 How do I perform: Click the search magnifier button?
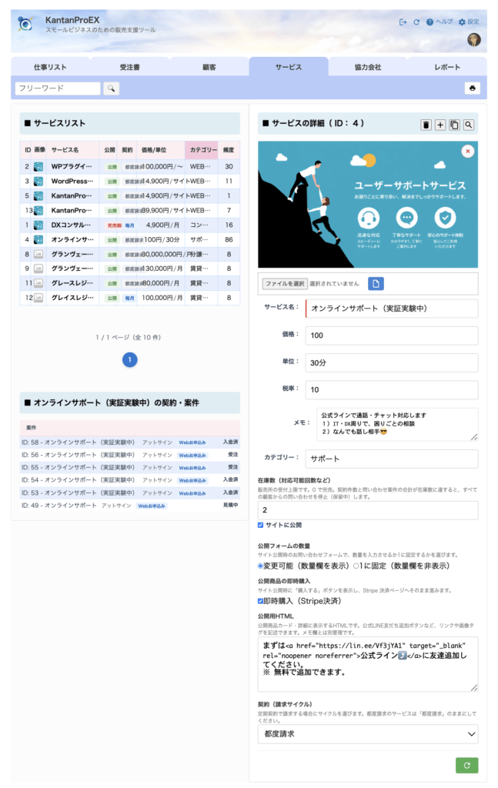click(111, 88)
